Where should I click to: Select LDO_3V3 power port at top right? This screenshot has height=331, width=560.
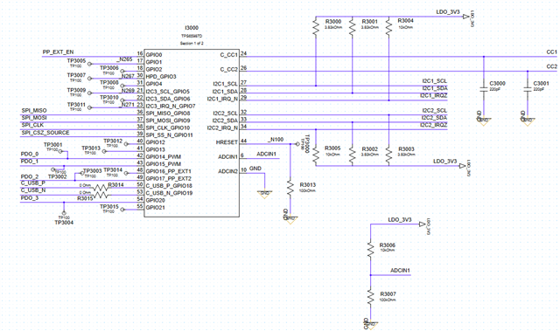pos(466,17)
